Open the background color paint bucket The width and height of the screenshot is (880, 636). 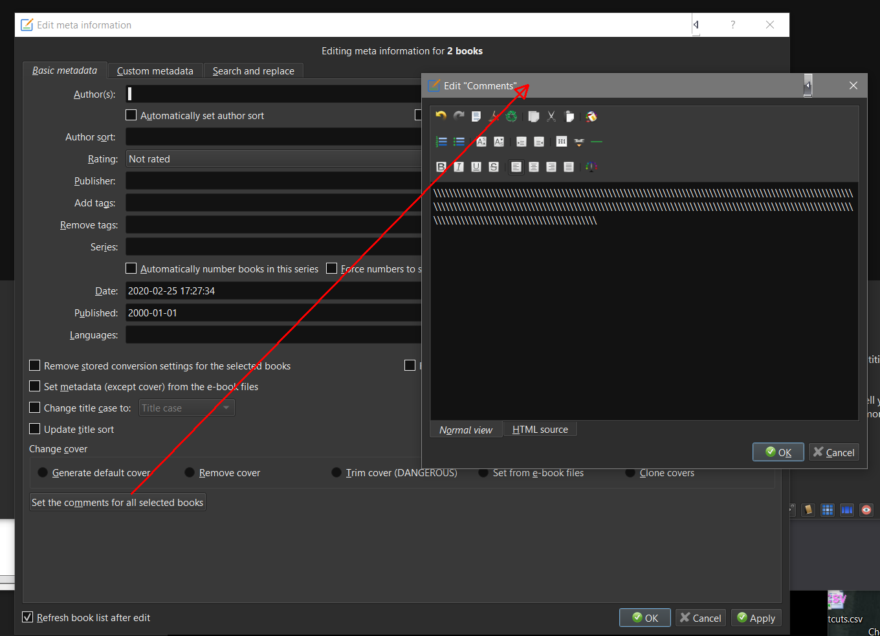591,116
